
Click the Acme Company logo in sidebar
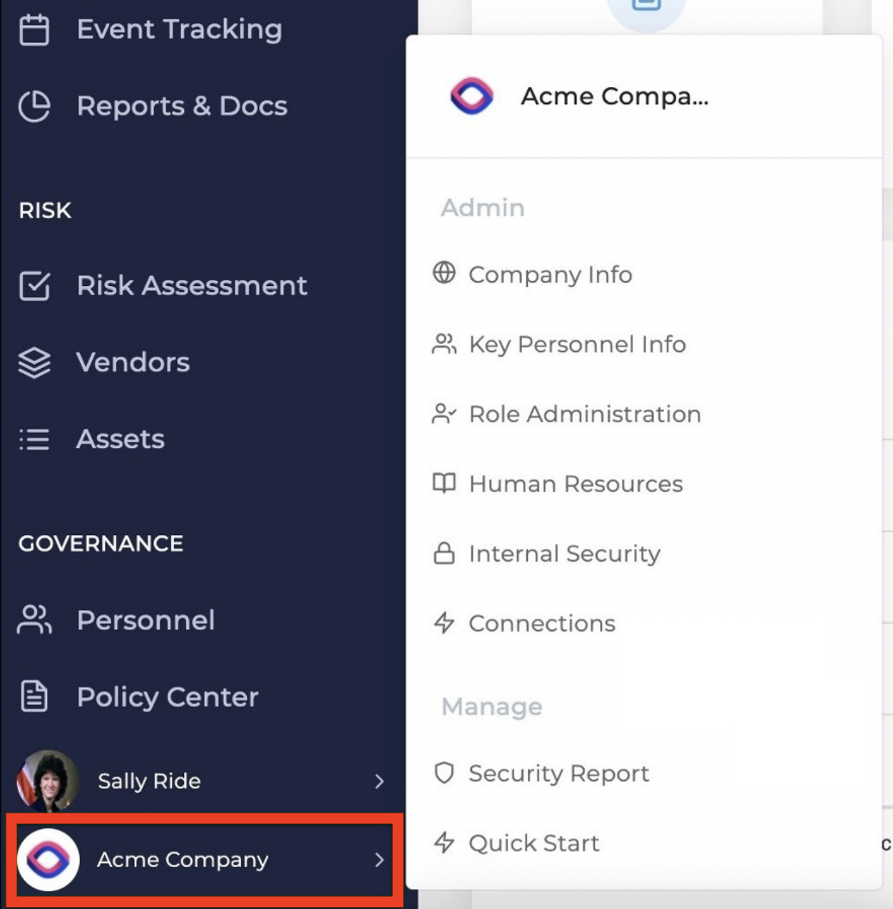point(48,860)
